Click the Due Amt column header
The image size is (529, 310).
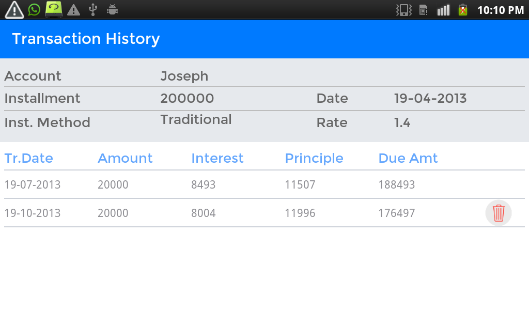[408, 158]
